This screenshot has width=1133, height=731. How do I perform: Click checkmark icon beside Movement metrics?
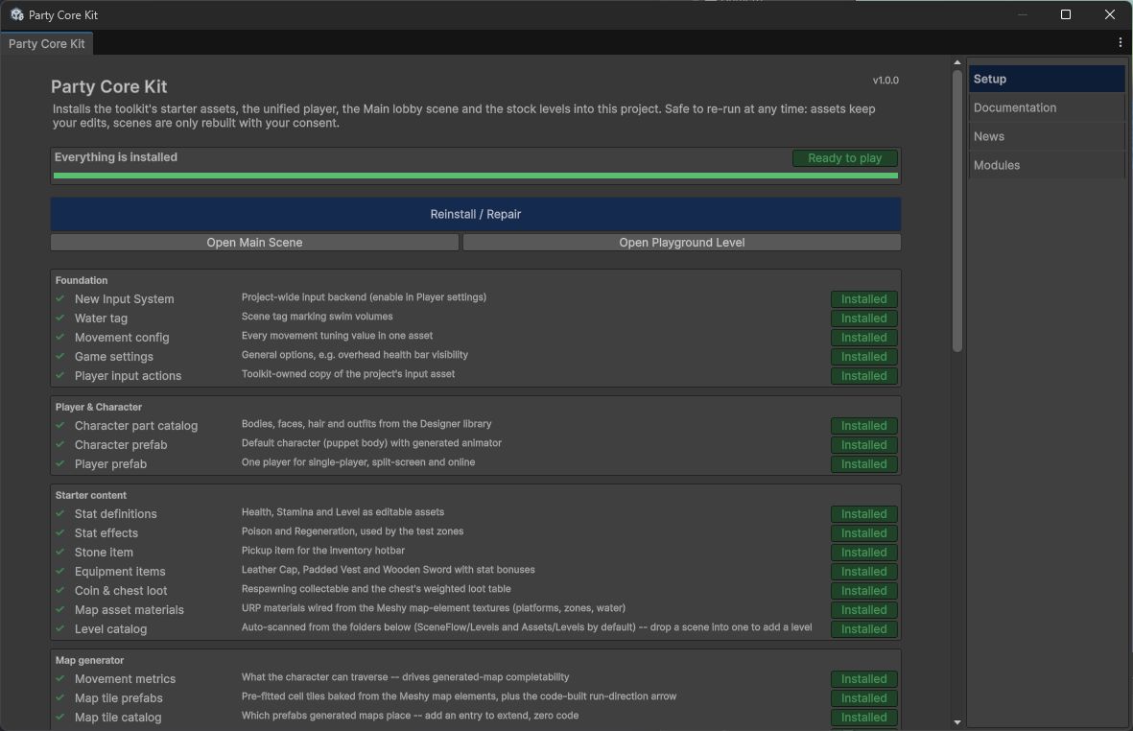click(x=60, y=678)
